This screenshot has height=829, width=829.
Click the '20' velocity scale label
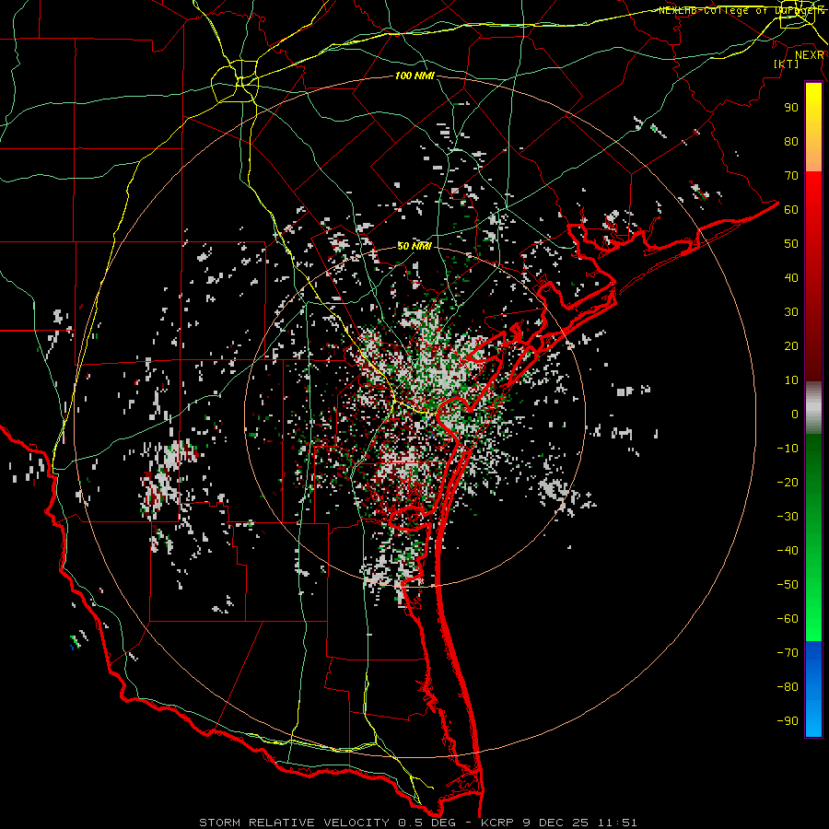pos(791,346)
